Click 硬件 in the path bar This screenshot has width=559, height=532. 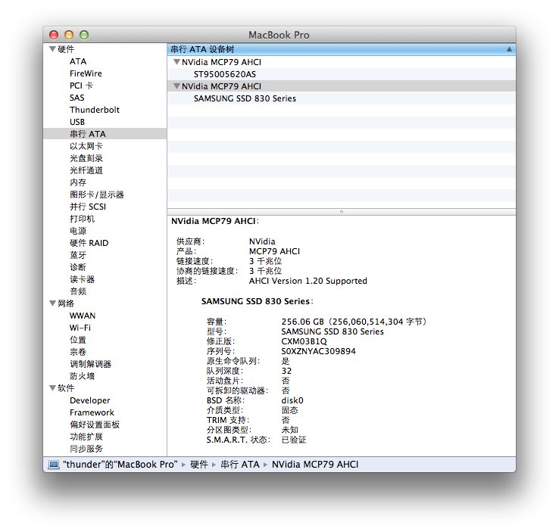coord(199,465)
